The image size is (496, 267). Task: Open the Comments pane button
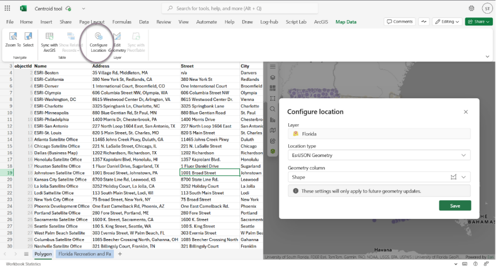[x=400, y=22]
